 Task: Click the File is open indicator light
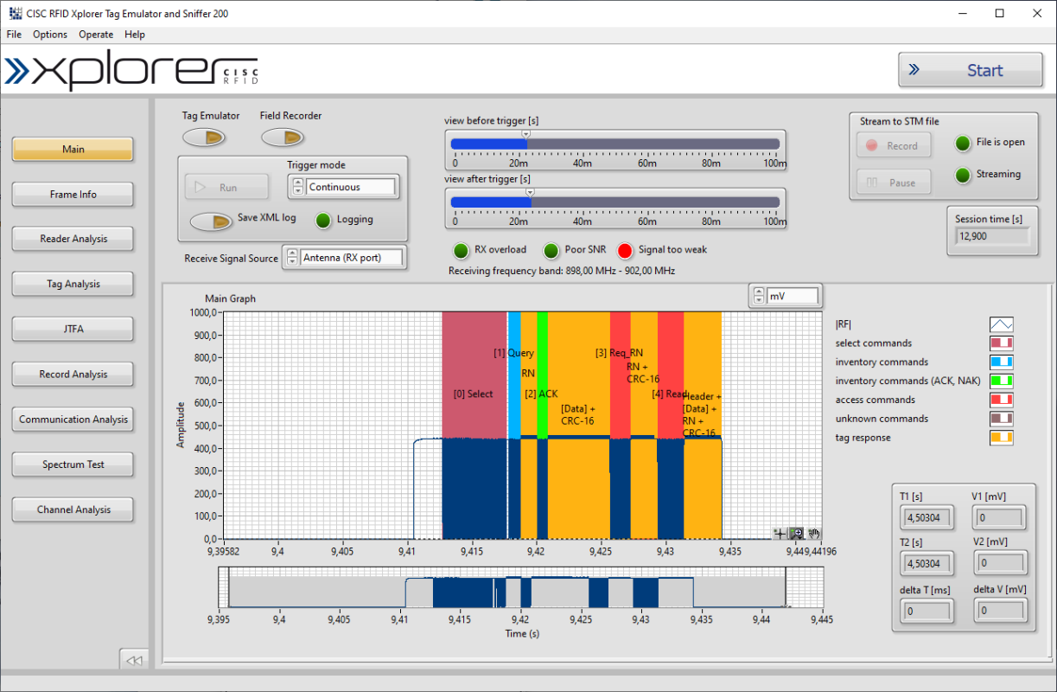(x=963, y=143)
